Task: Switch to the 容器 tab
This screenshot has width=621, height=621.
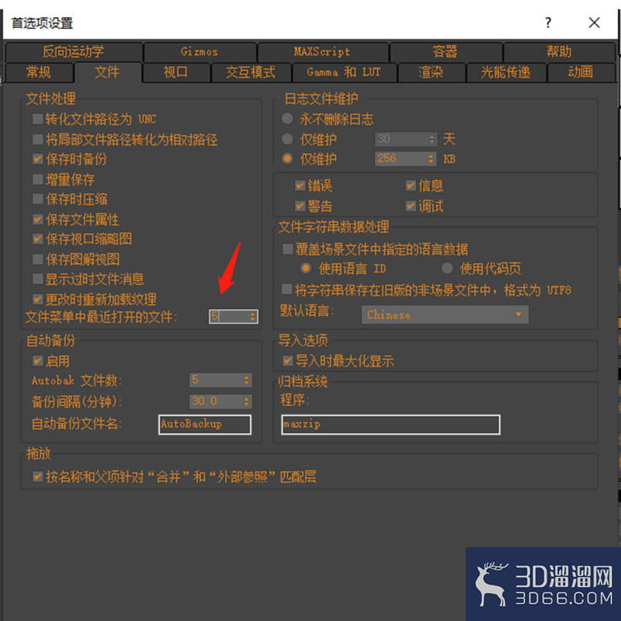Action: [x=446, y=51]
